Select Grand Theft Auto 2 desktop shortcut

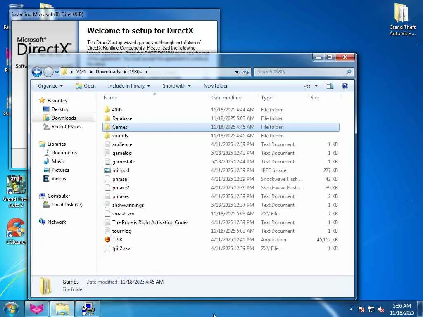click(x=16, y=192)
